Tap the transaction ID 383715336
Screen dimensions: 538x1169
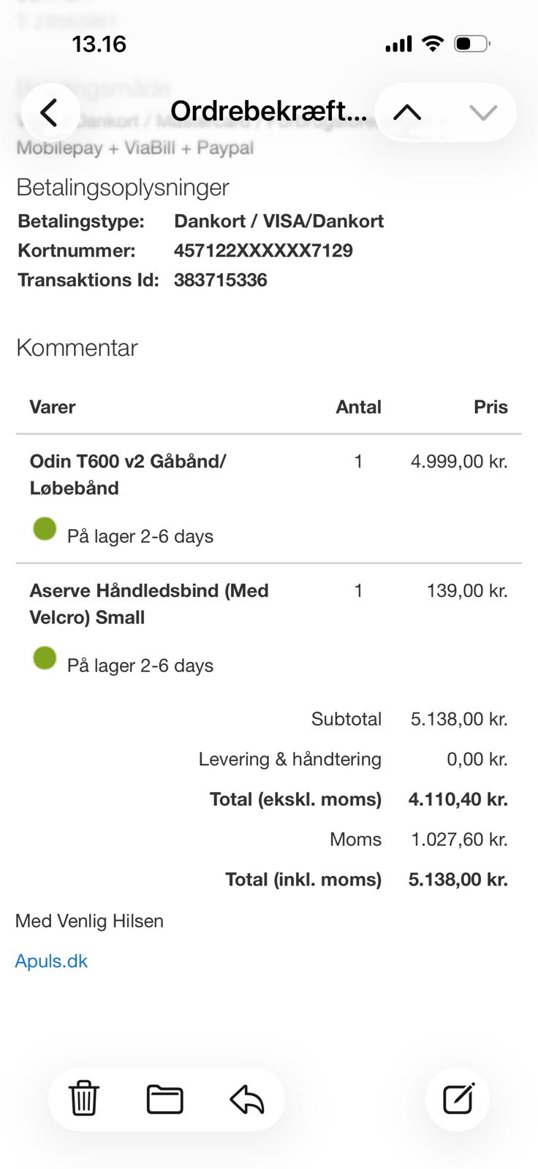(220, 280)
